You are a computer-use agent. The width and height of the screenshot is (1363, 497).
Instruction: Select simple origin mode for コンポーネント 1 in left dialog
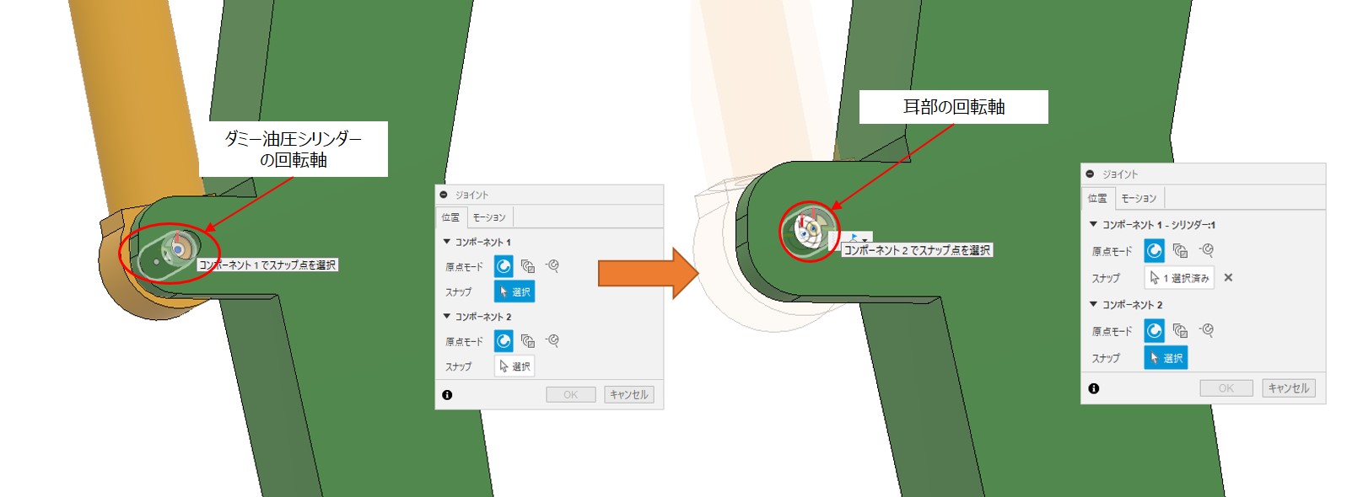point(504,266)
